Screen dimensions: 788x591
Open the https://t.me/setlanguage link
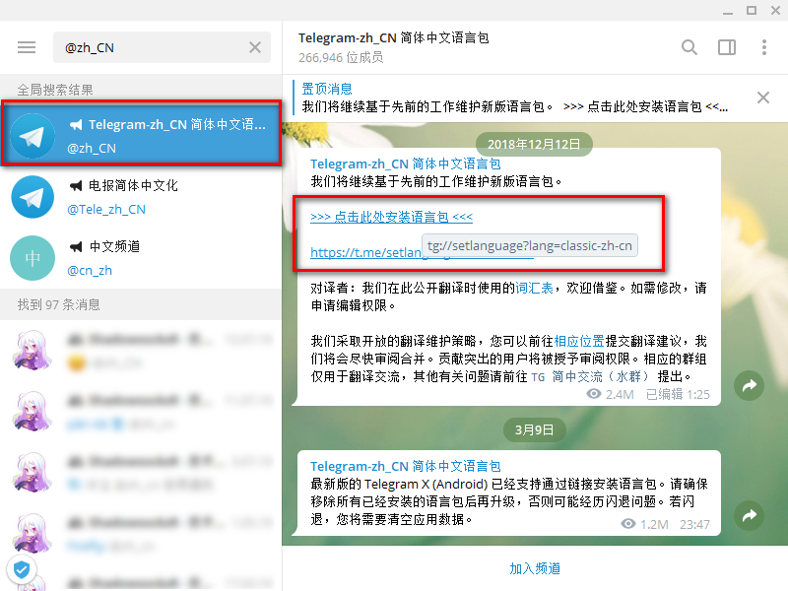click(x=365, y=252)
